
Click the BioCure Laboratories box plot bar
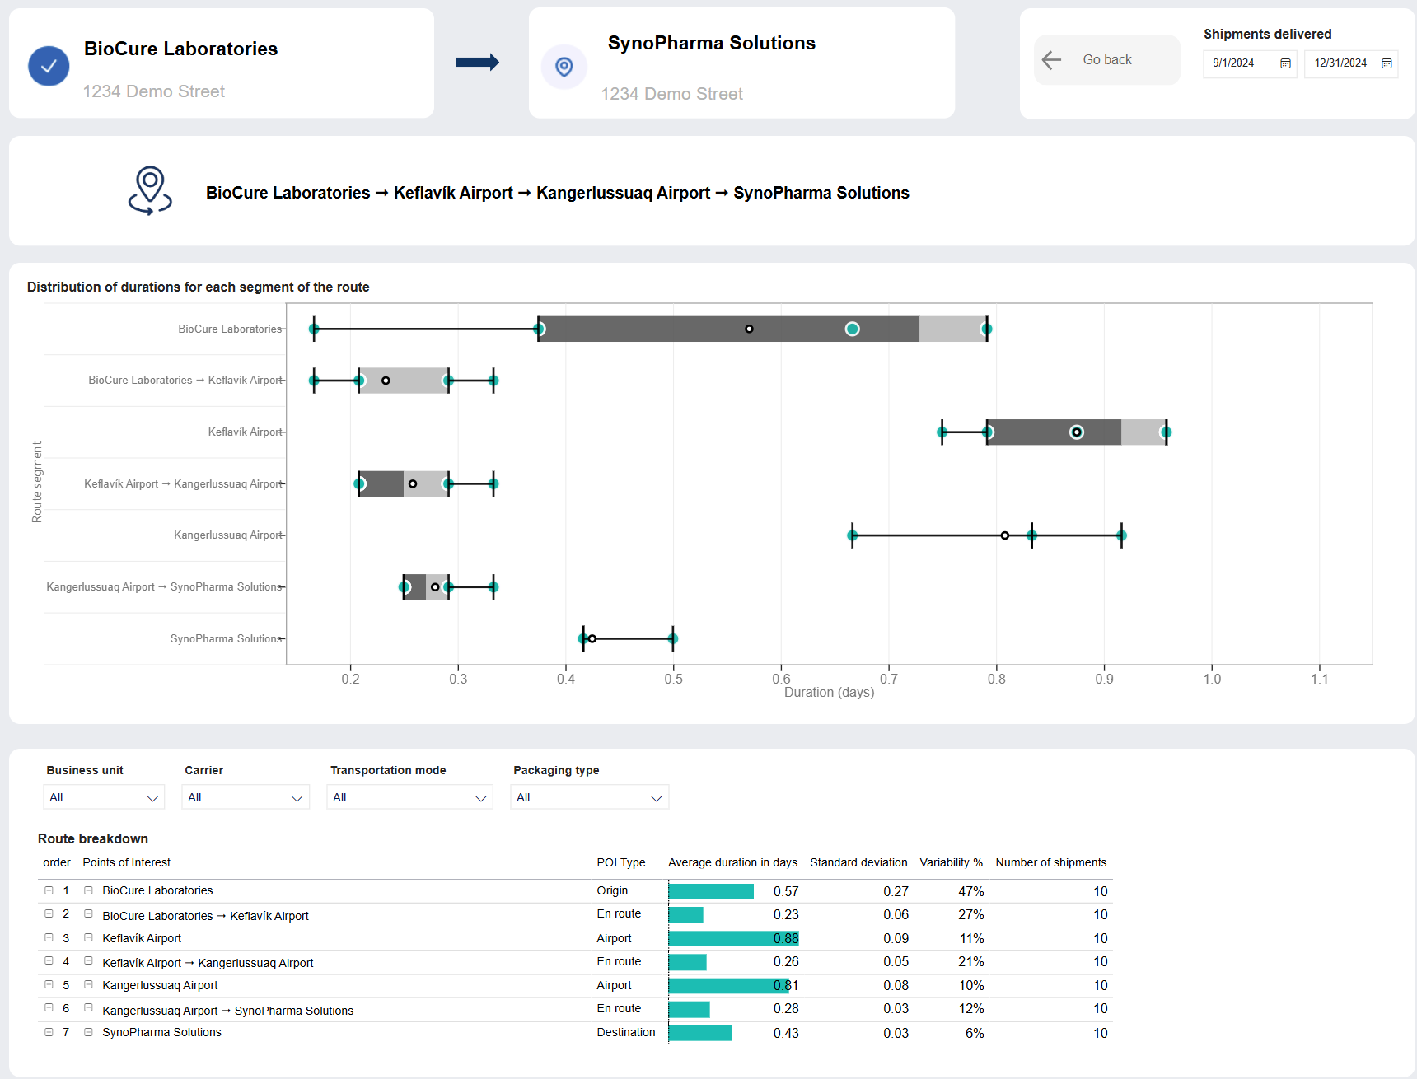click(762, 329)
